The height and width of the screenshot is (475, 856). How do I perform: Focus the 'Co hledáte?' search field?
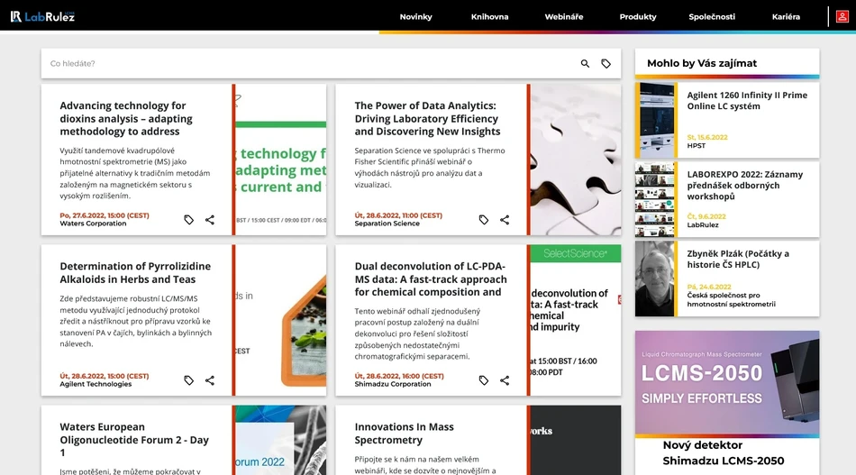(x=311, y=64)
